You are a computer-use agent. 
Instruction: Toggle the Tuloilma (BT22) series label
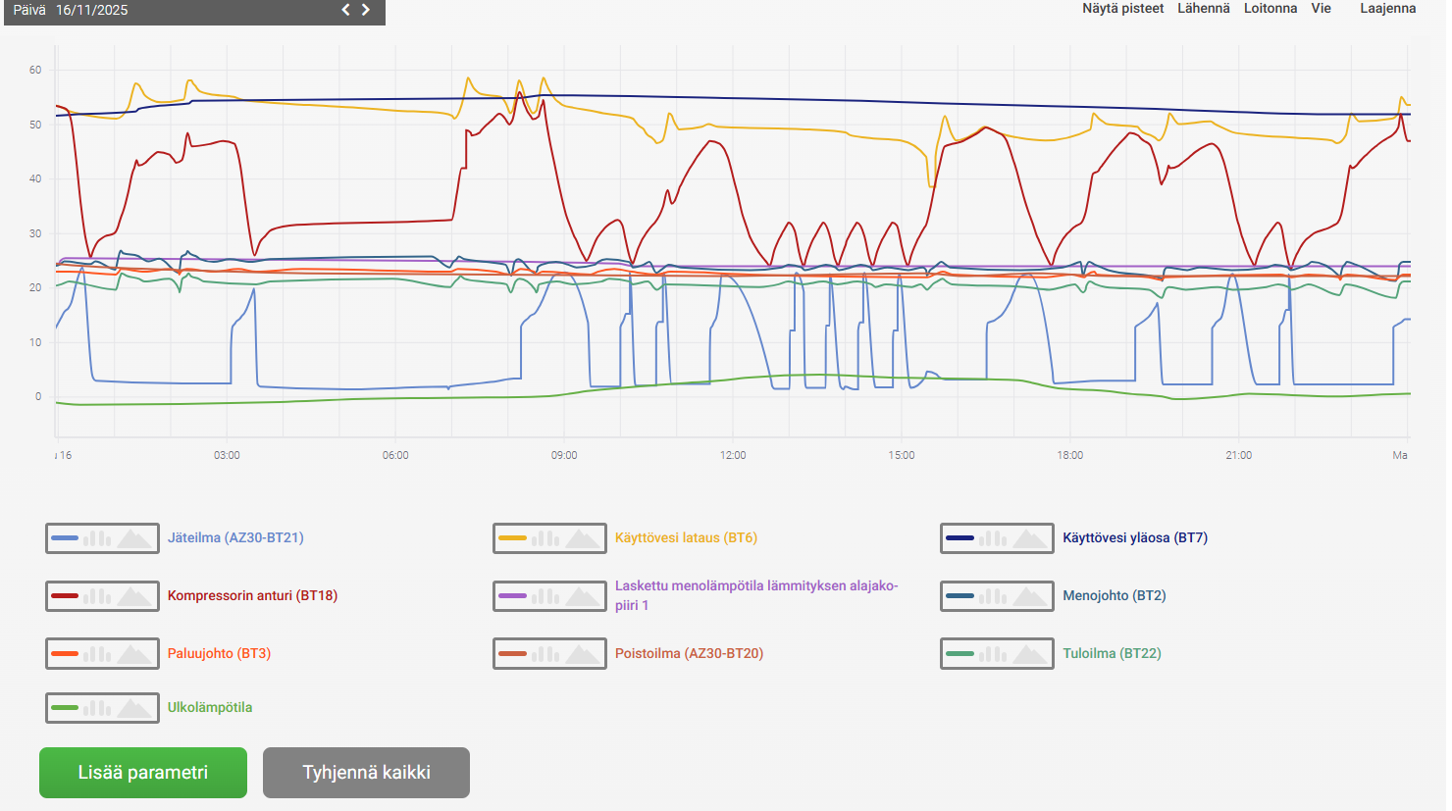coord(1112,654)
